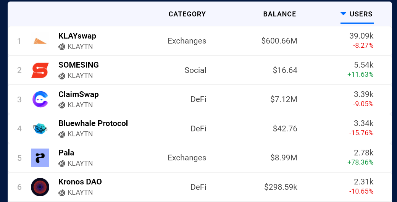
Task: Click the KLAYTN chain icon under Pala
Action: tap(62, 163)
